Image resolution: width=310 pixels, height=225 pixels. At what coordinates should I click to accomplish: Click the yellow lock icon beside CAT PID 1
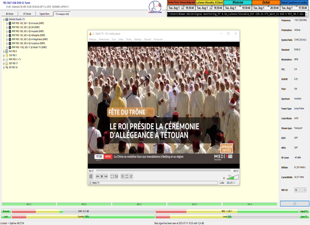coord(7,55)
